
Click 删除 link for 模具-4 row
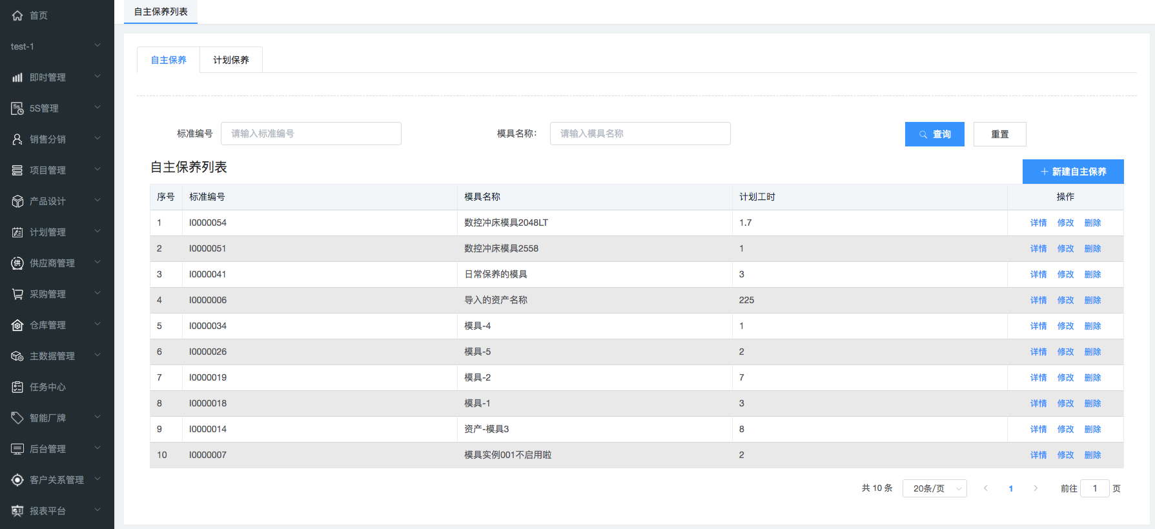pos(1092,326)
